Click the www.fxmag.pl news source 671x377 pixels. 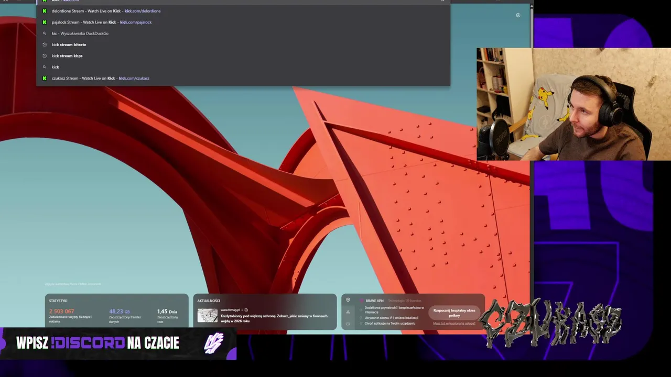[x=230, y=310]
